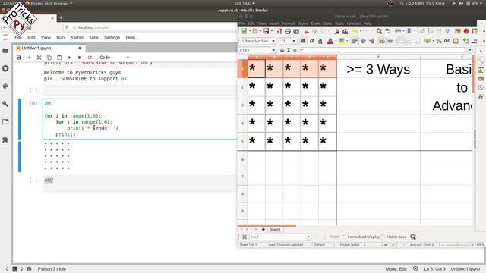Toggle bold formatting in Calc
This screenshot has height=273, width=486.
tap(304, 41)
